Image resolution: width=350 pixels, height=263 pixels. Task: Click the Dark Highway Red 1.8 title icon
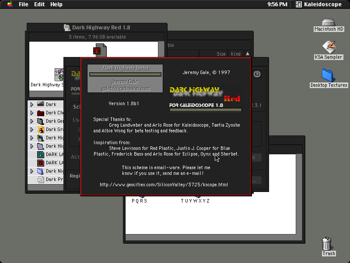(x=67, y=28)
